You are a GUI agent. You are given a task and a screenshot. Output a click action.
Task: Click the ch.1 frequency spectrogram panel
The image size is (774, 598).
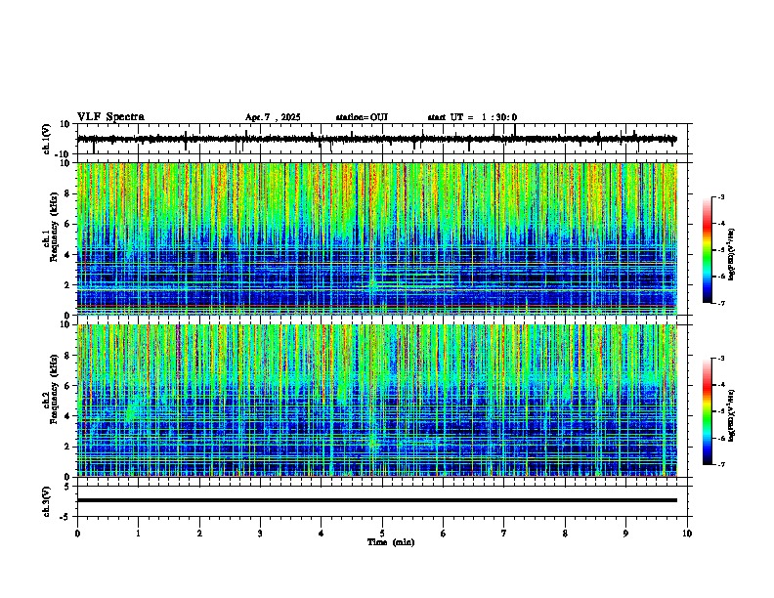pos(377,238)
